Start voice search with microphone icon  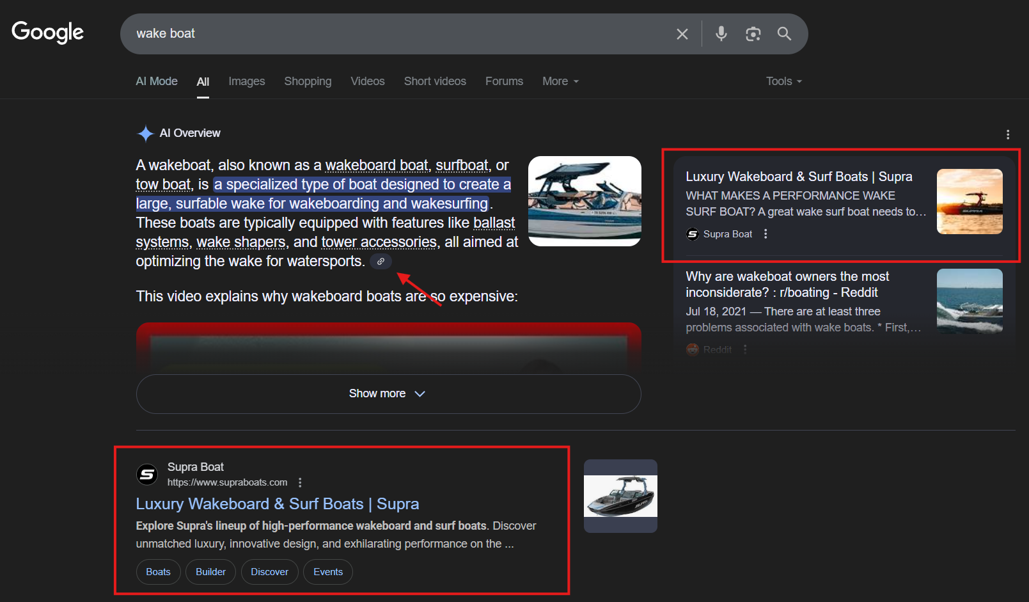[x=721, y=34]
